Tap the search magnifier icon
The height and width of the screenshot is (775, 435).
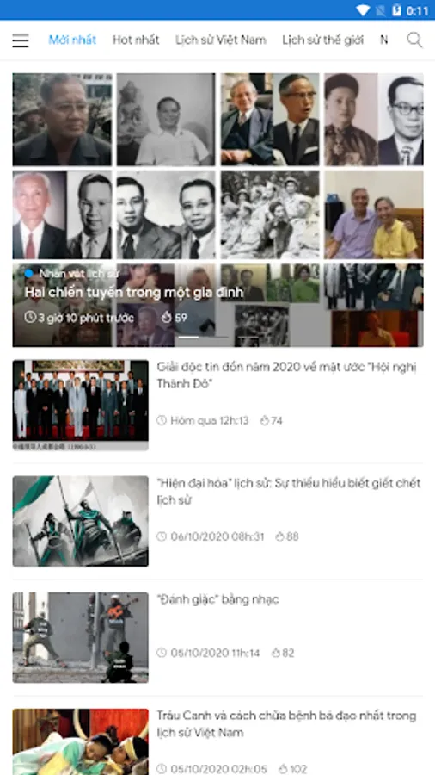[x=414, y=40]
